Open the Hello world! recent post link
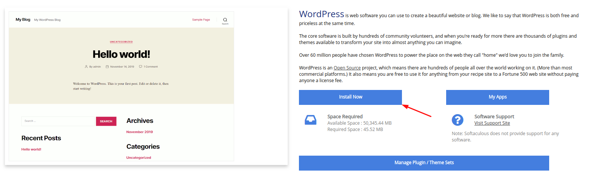Viewport: 593px width, 187px height. pos(31,149)
